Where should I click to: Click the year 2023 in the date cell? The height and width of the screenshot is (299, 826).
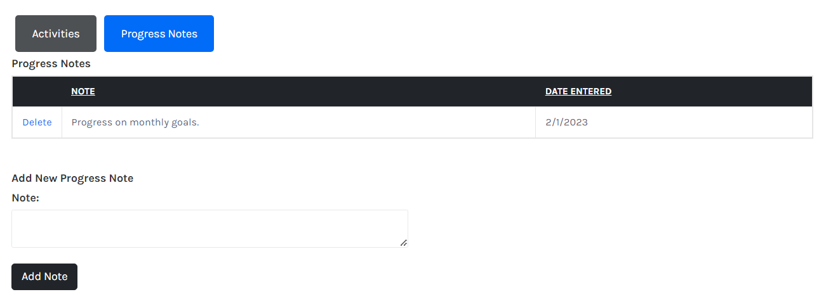(576, 122)
